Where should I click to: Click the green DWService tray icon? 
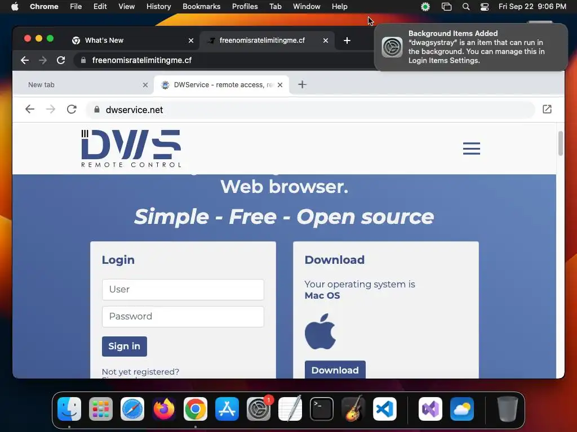[425, 6]
